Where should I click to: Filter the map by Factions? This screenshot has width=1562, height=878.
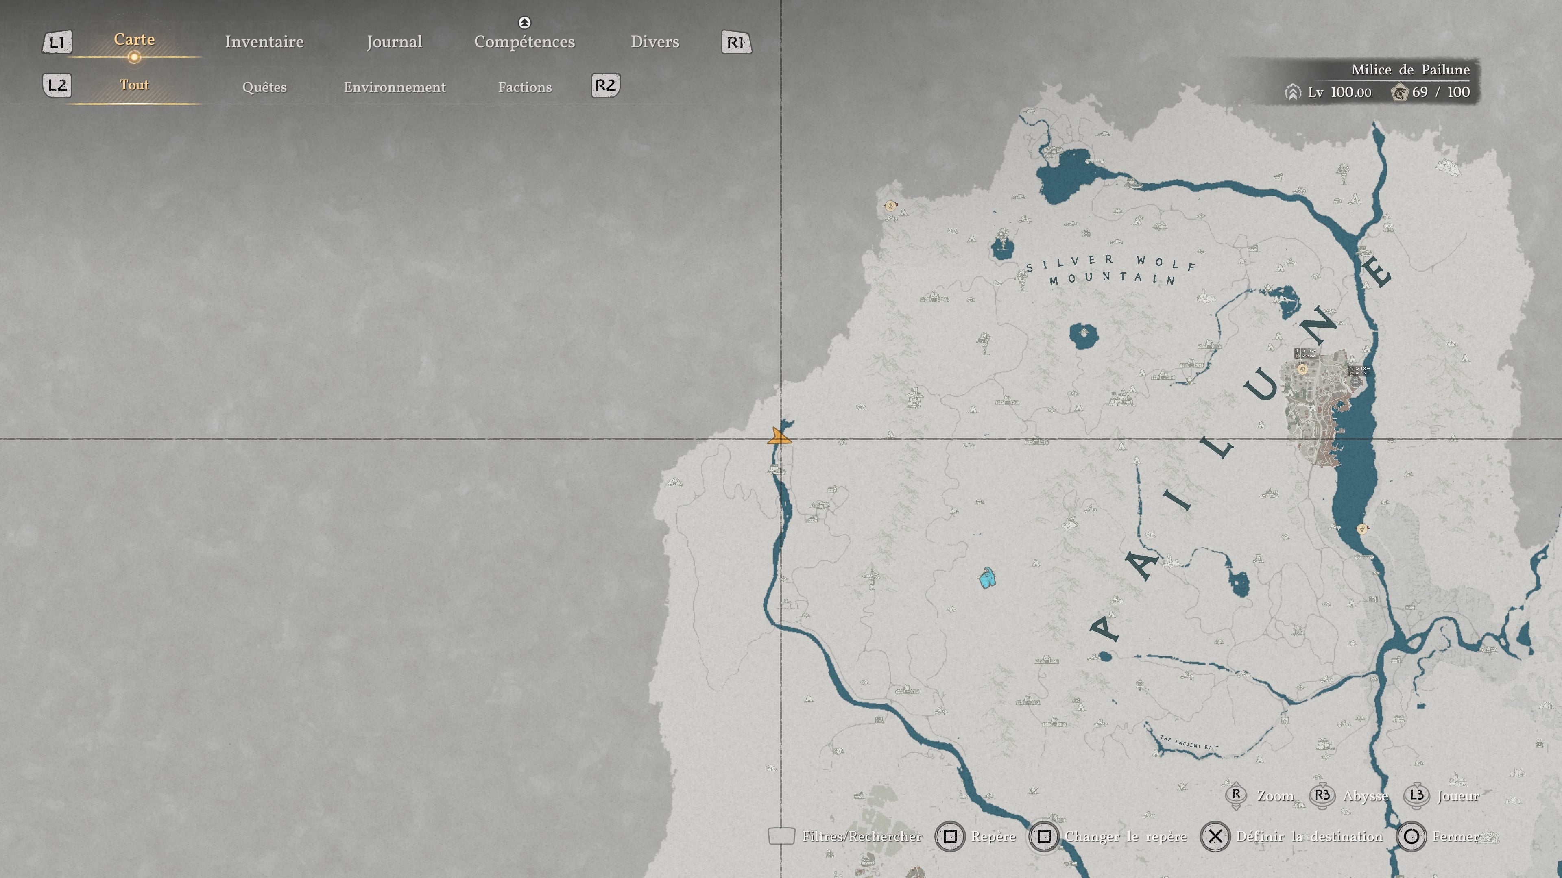click(525, 87)
